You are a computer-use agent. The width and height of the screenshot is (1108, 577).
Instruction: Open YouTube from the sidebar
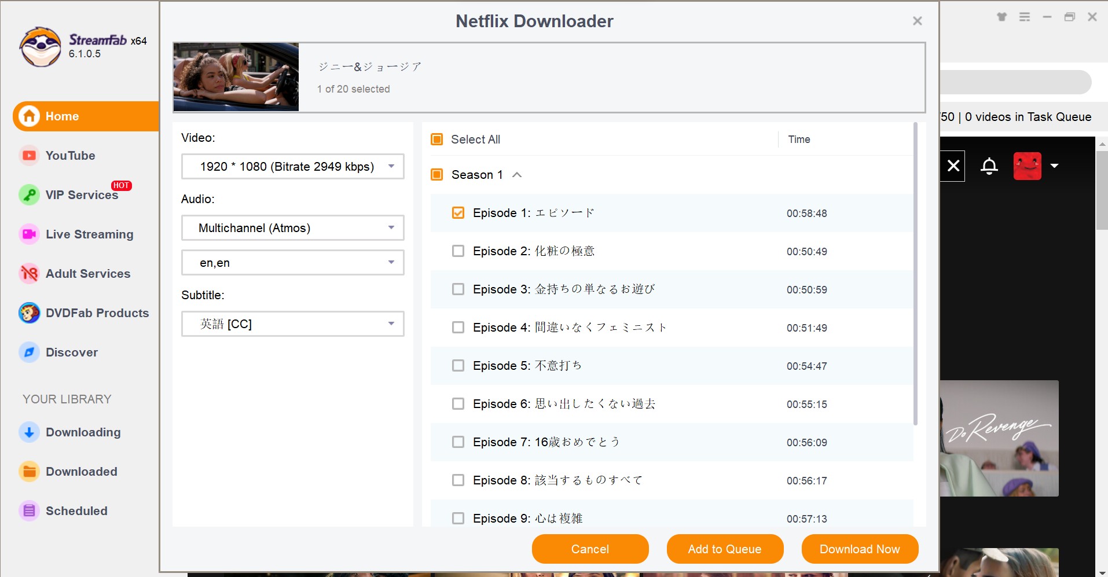70,156
